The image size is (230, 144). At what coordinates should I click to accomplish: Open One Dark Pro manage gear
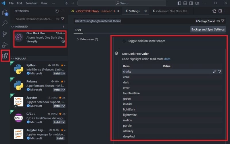[x=63, y=41]
